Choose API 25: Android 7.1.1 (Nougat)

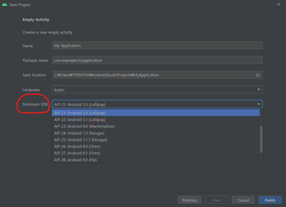tap(156, 140)
